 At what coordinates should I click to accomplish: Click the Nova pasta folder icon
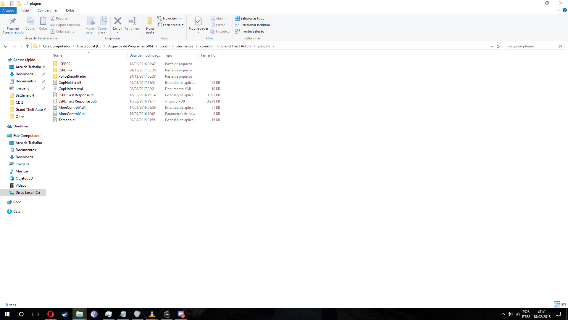(150, 21)
